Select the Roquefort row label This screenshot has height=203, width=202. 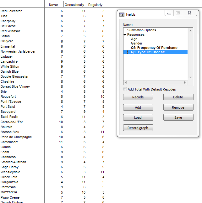pos(8,97)
